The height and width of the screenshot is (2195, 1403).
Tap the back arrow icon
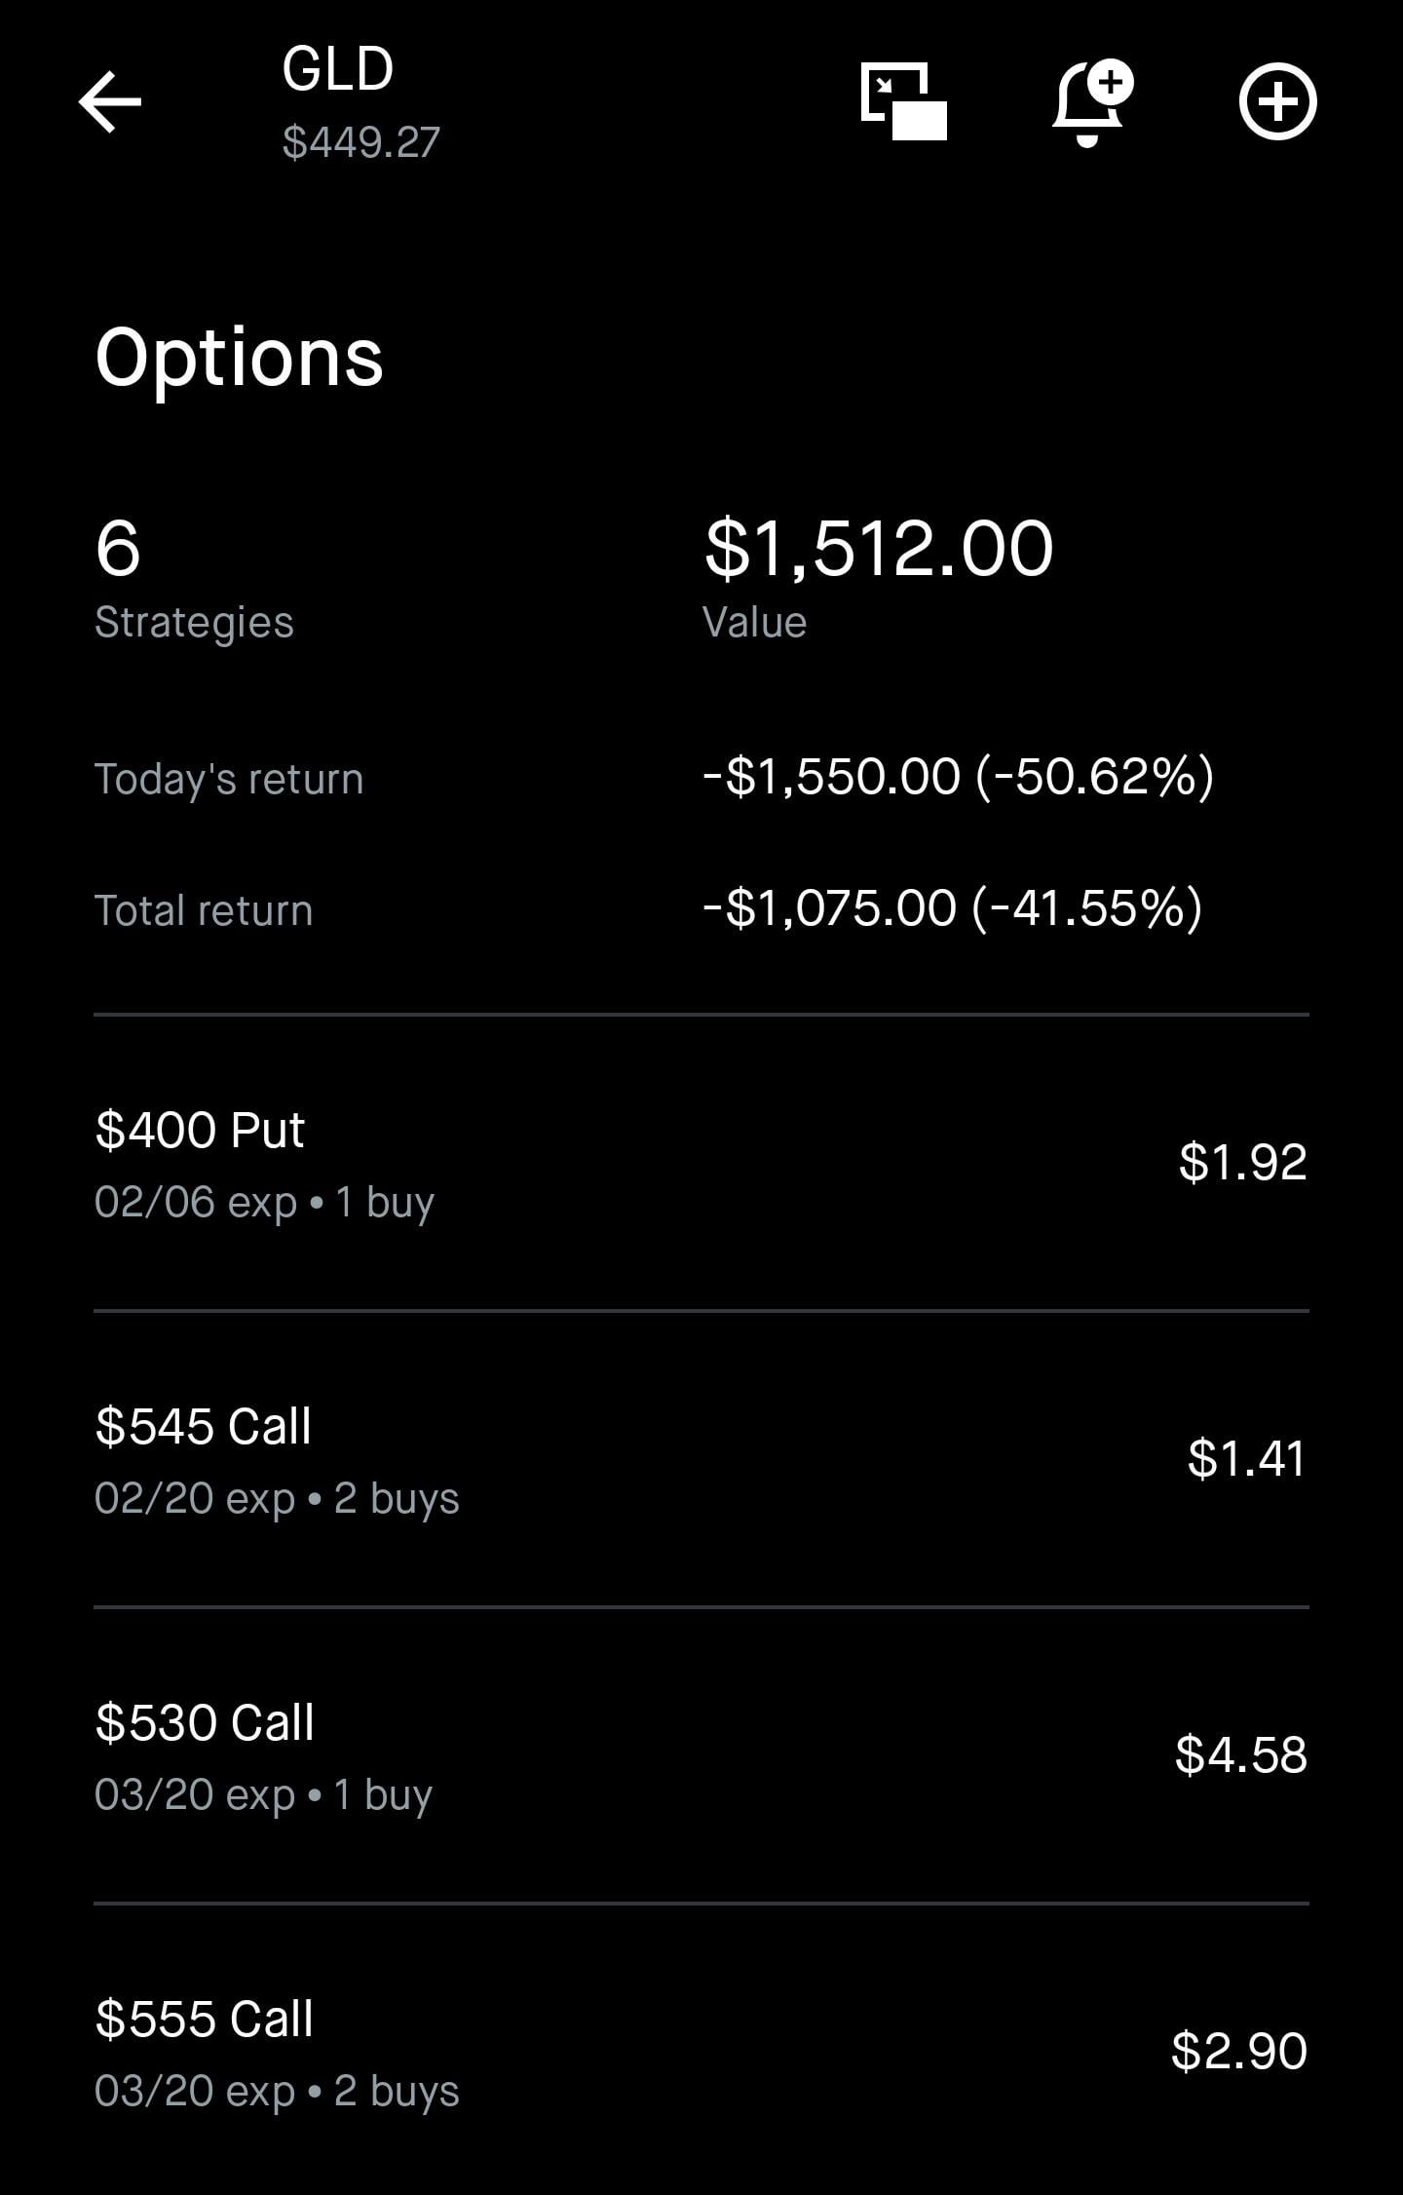point(110,101)
